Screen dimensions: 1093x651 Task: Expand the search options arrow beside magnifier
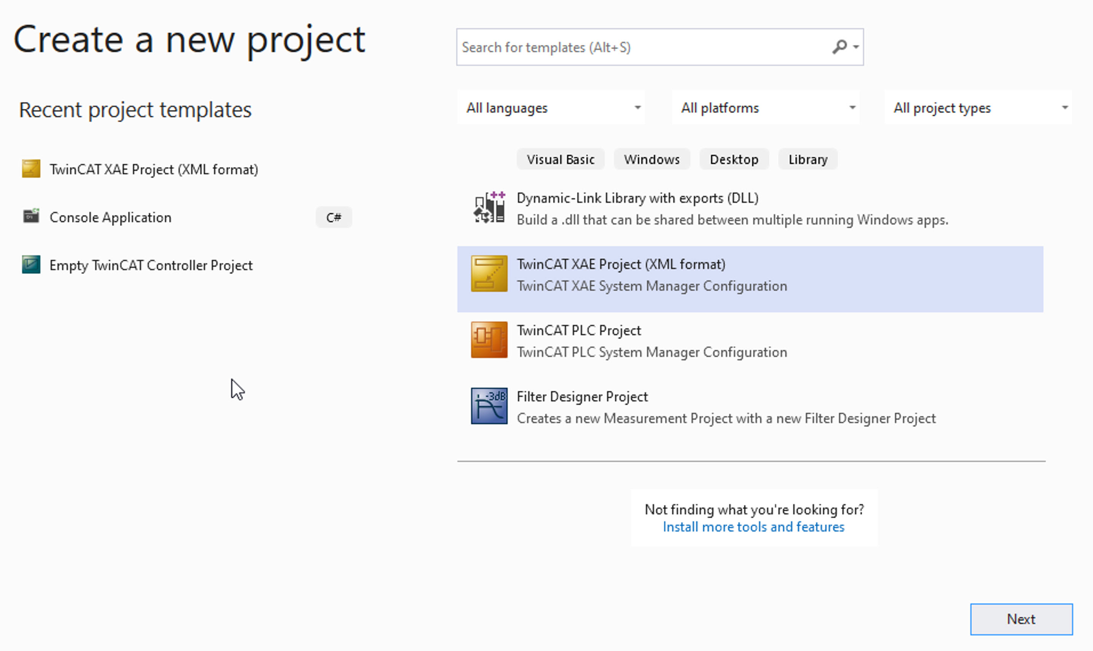coord(855,47)
